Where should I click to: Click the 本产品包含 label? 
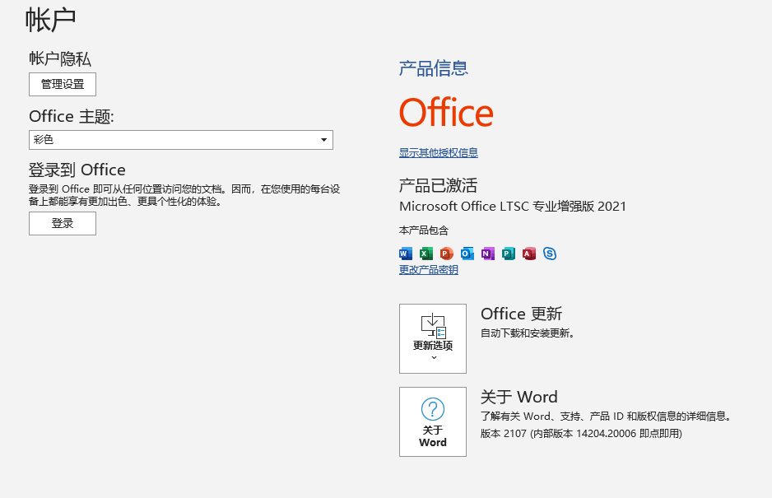pyautogui.click(x=424, y=230)
